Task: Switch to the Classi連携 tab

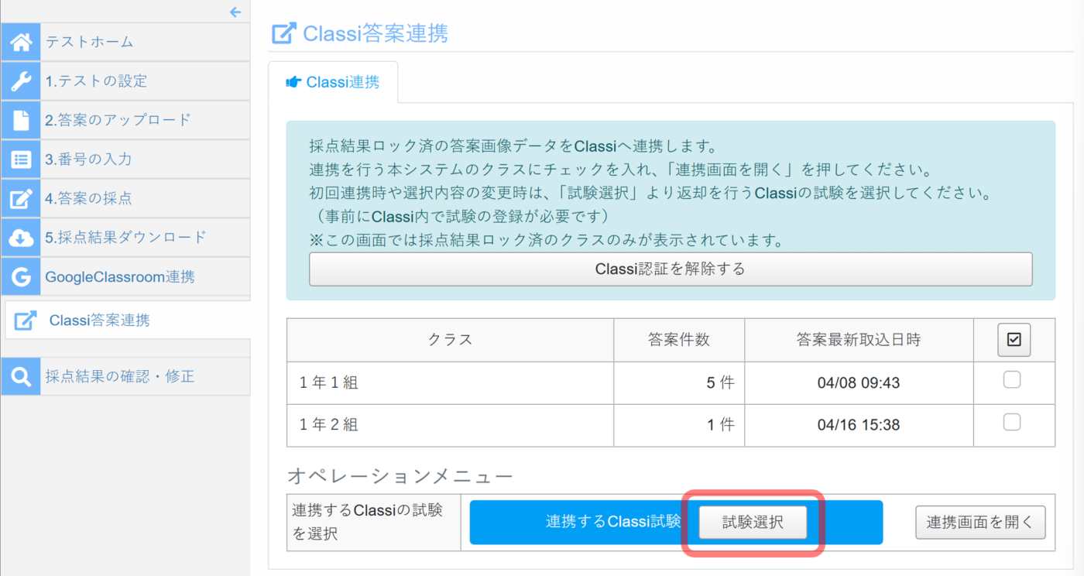Action: (333, 82)
